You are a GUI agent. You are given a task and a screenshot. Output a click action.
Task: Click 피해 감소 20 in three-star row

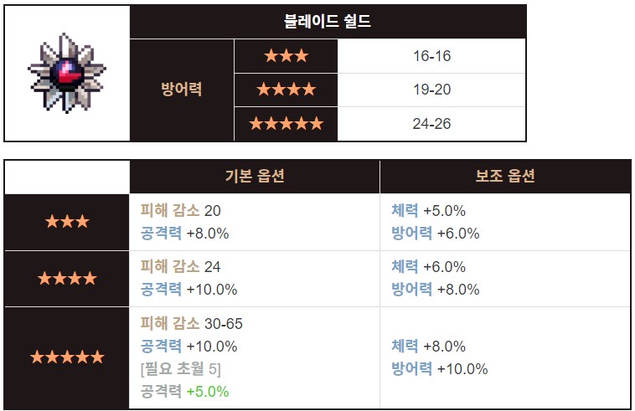coord(181,211)
